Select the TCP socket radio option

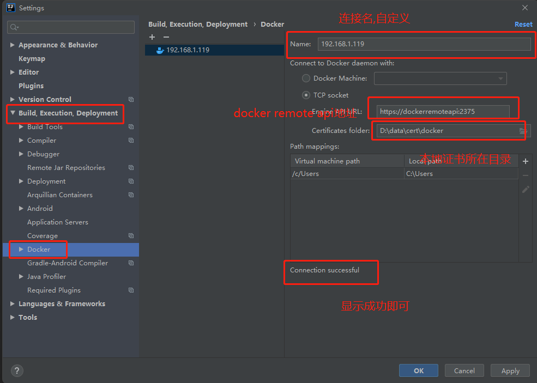306,95
